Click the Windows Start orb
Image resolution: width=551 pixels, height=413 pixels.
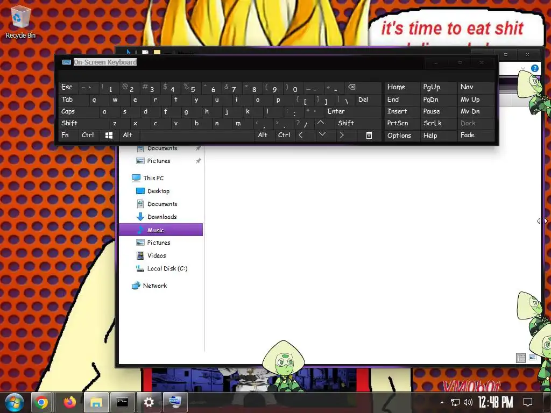[x=14, y=402]
